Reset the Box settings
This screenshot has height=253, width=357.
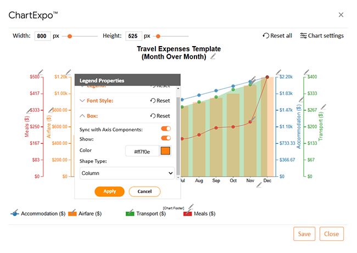point(160,116)
